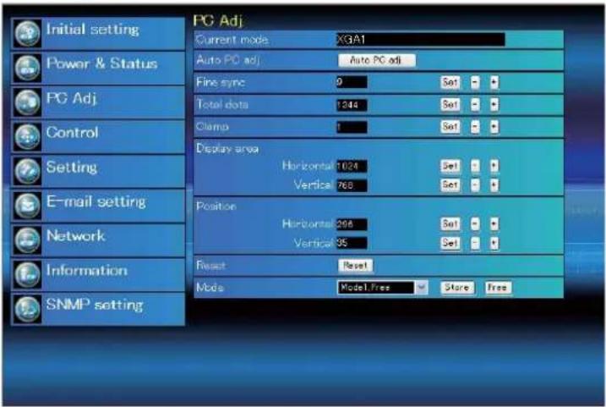
Task: Click Set for Position Horizontal
Action: pos(450,224)
